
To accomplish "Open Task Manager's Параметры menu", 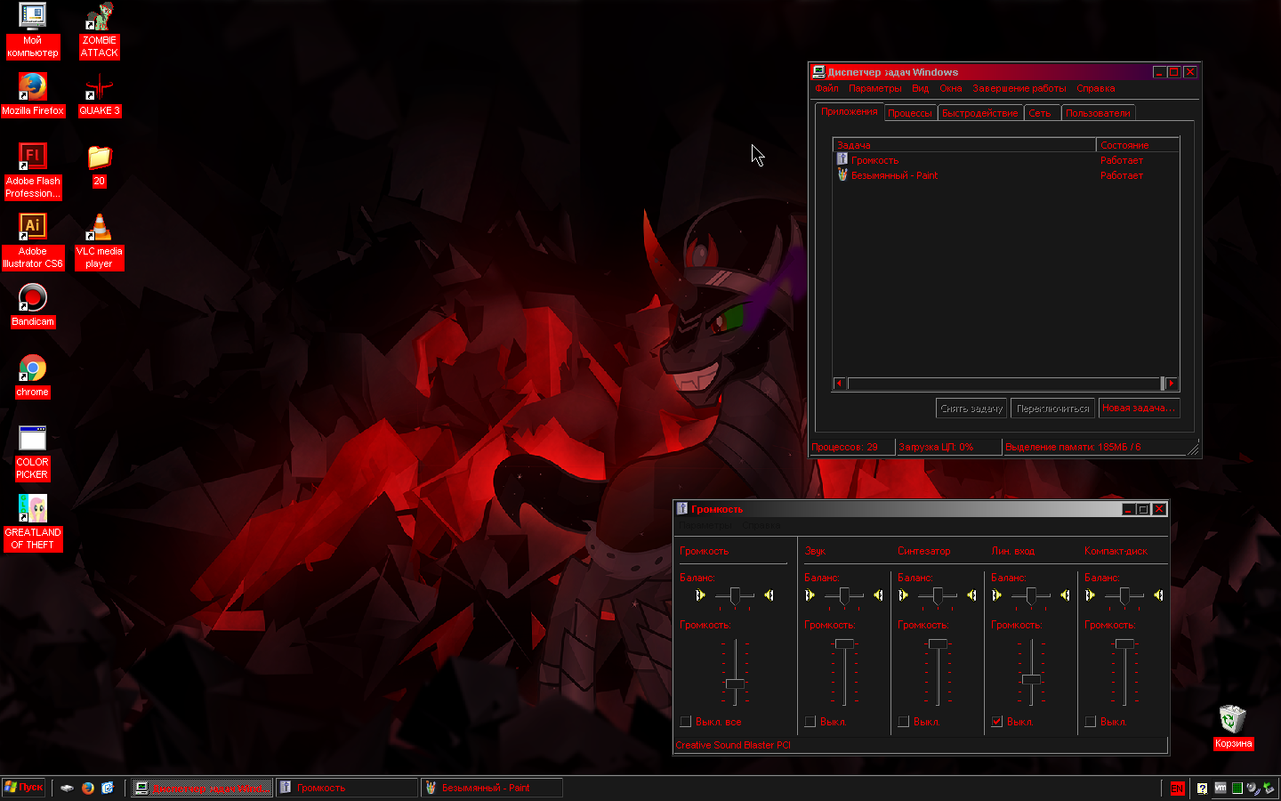I will click(874, 88).
